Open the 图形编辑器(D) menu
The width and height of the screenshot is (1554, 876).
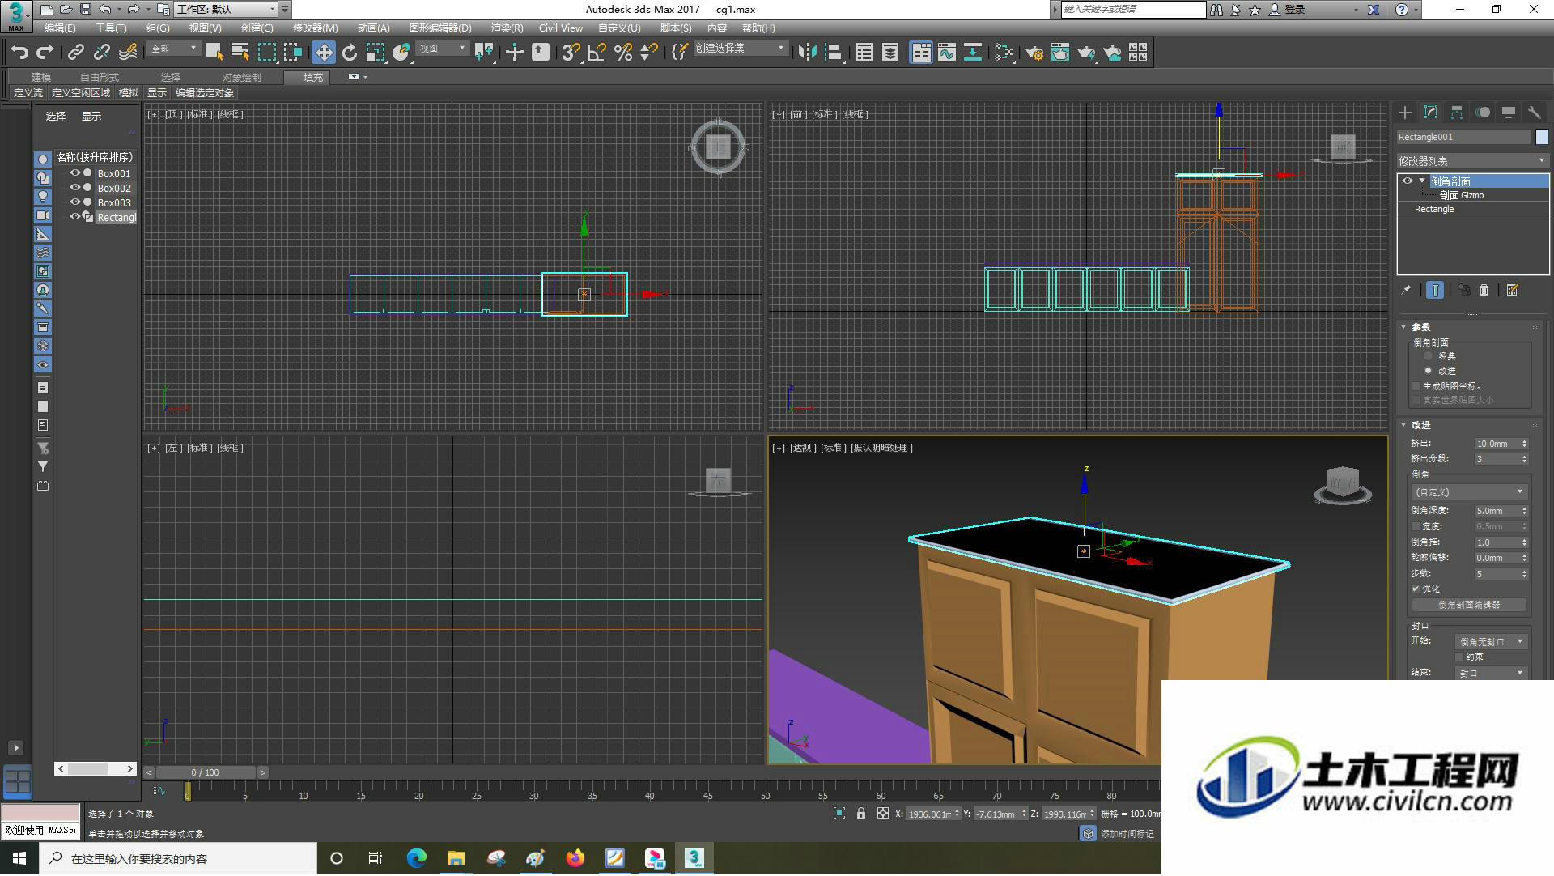pyautogui.click(x=440, y=28)
